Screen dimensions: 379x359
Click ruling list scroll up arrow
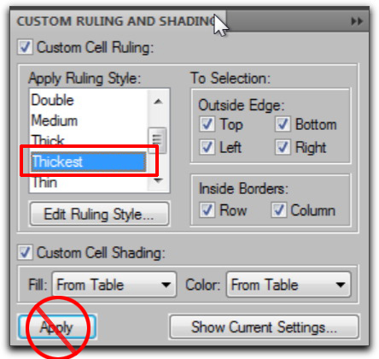pos(158,102)
